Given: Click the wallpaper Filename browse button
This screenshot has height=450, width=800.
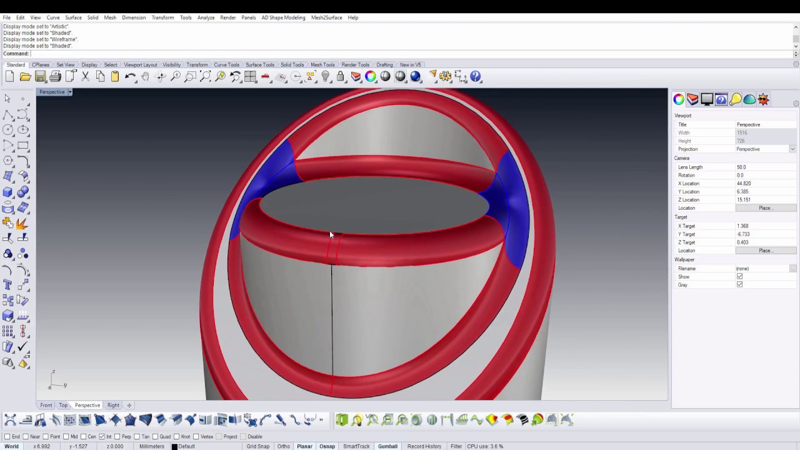Looking at the screenshot, I should (x=792, y=268).
